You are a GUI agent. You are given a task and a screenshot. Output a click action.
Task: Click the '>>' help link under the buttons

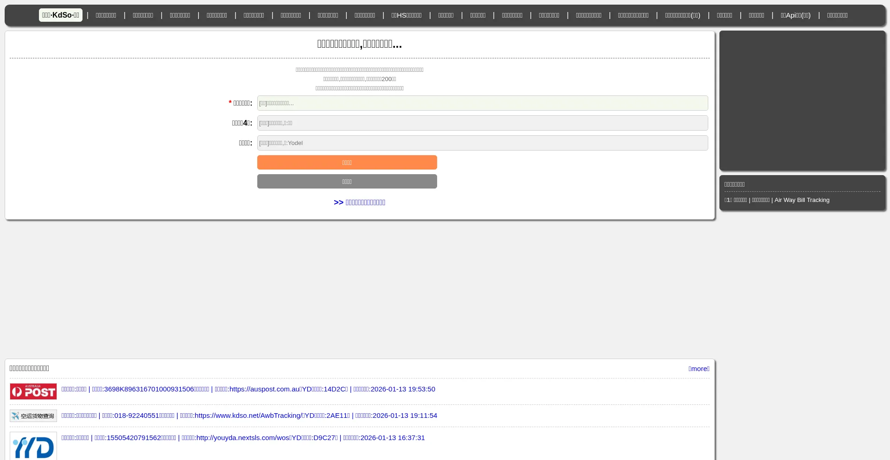pos(359,202)
